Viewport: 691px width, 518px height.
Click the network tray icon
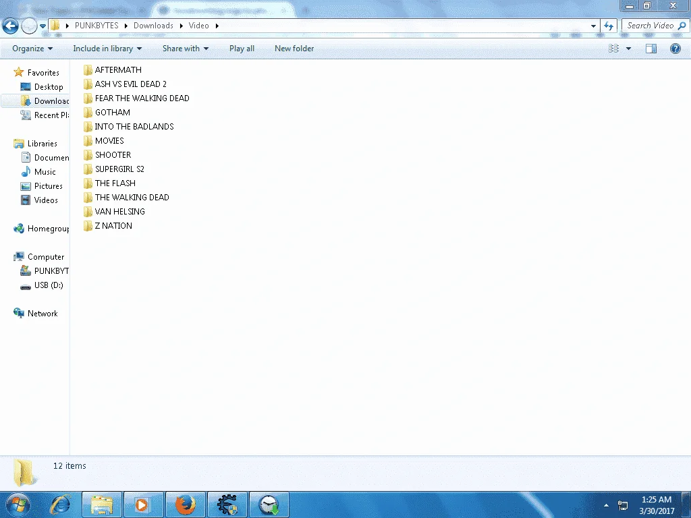(623, 505)
